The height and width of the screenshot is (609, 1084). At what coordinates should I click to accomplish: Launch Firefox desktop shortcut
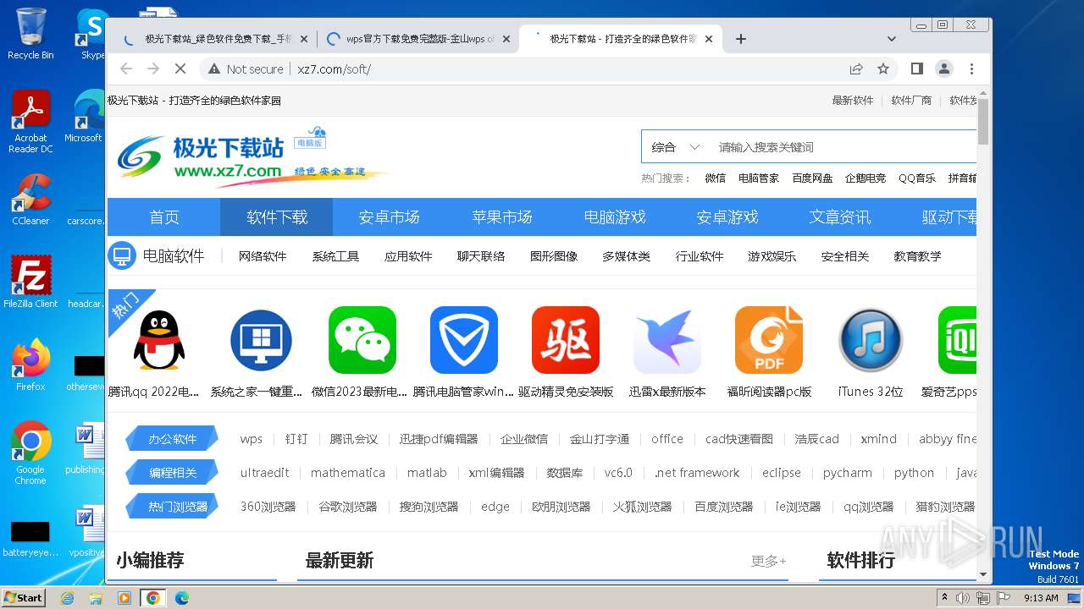[30, 365]
